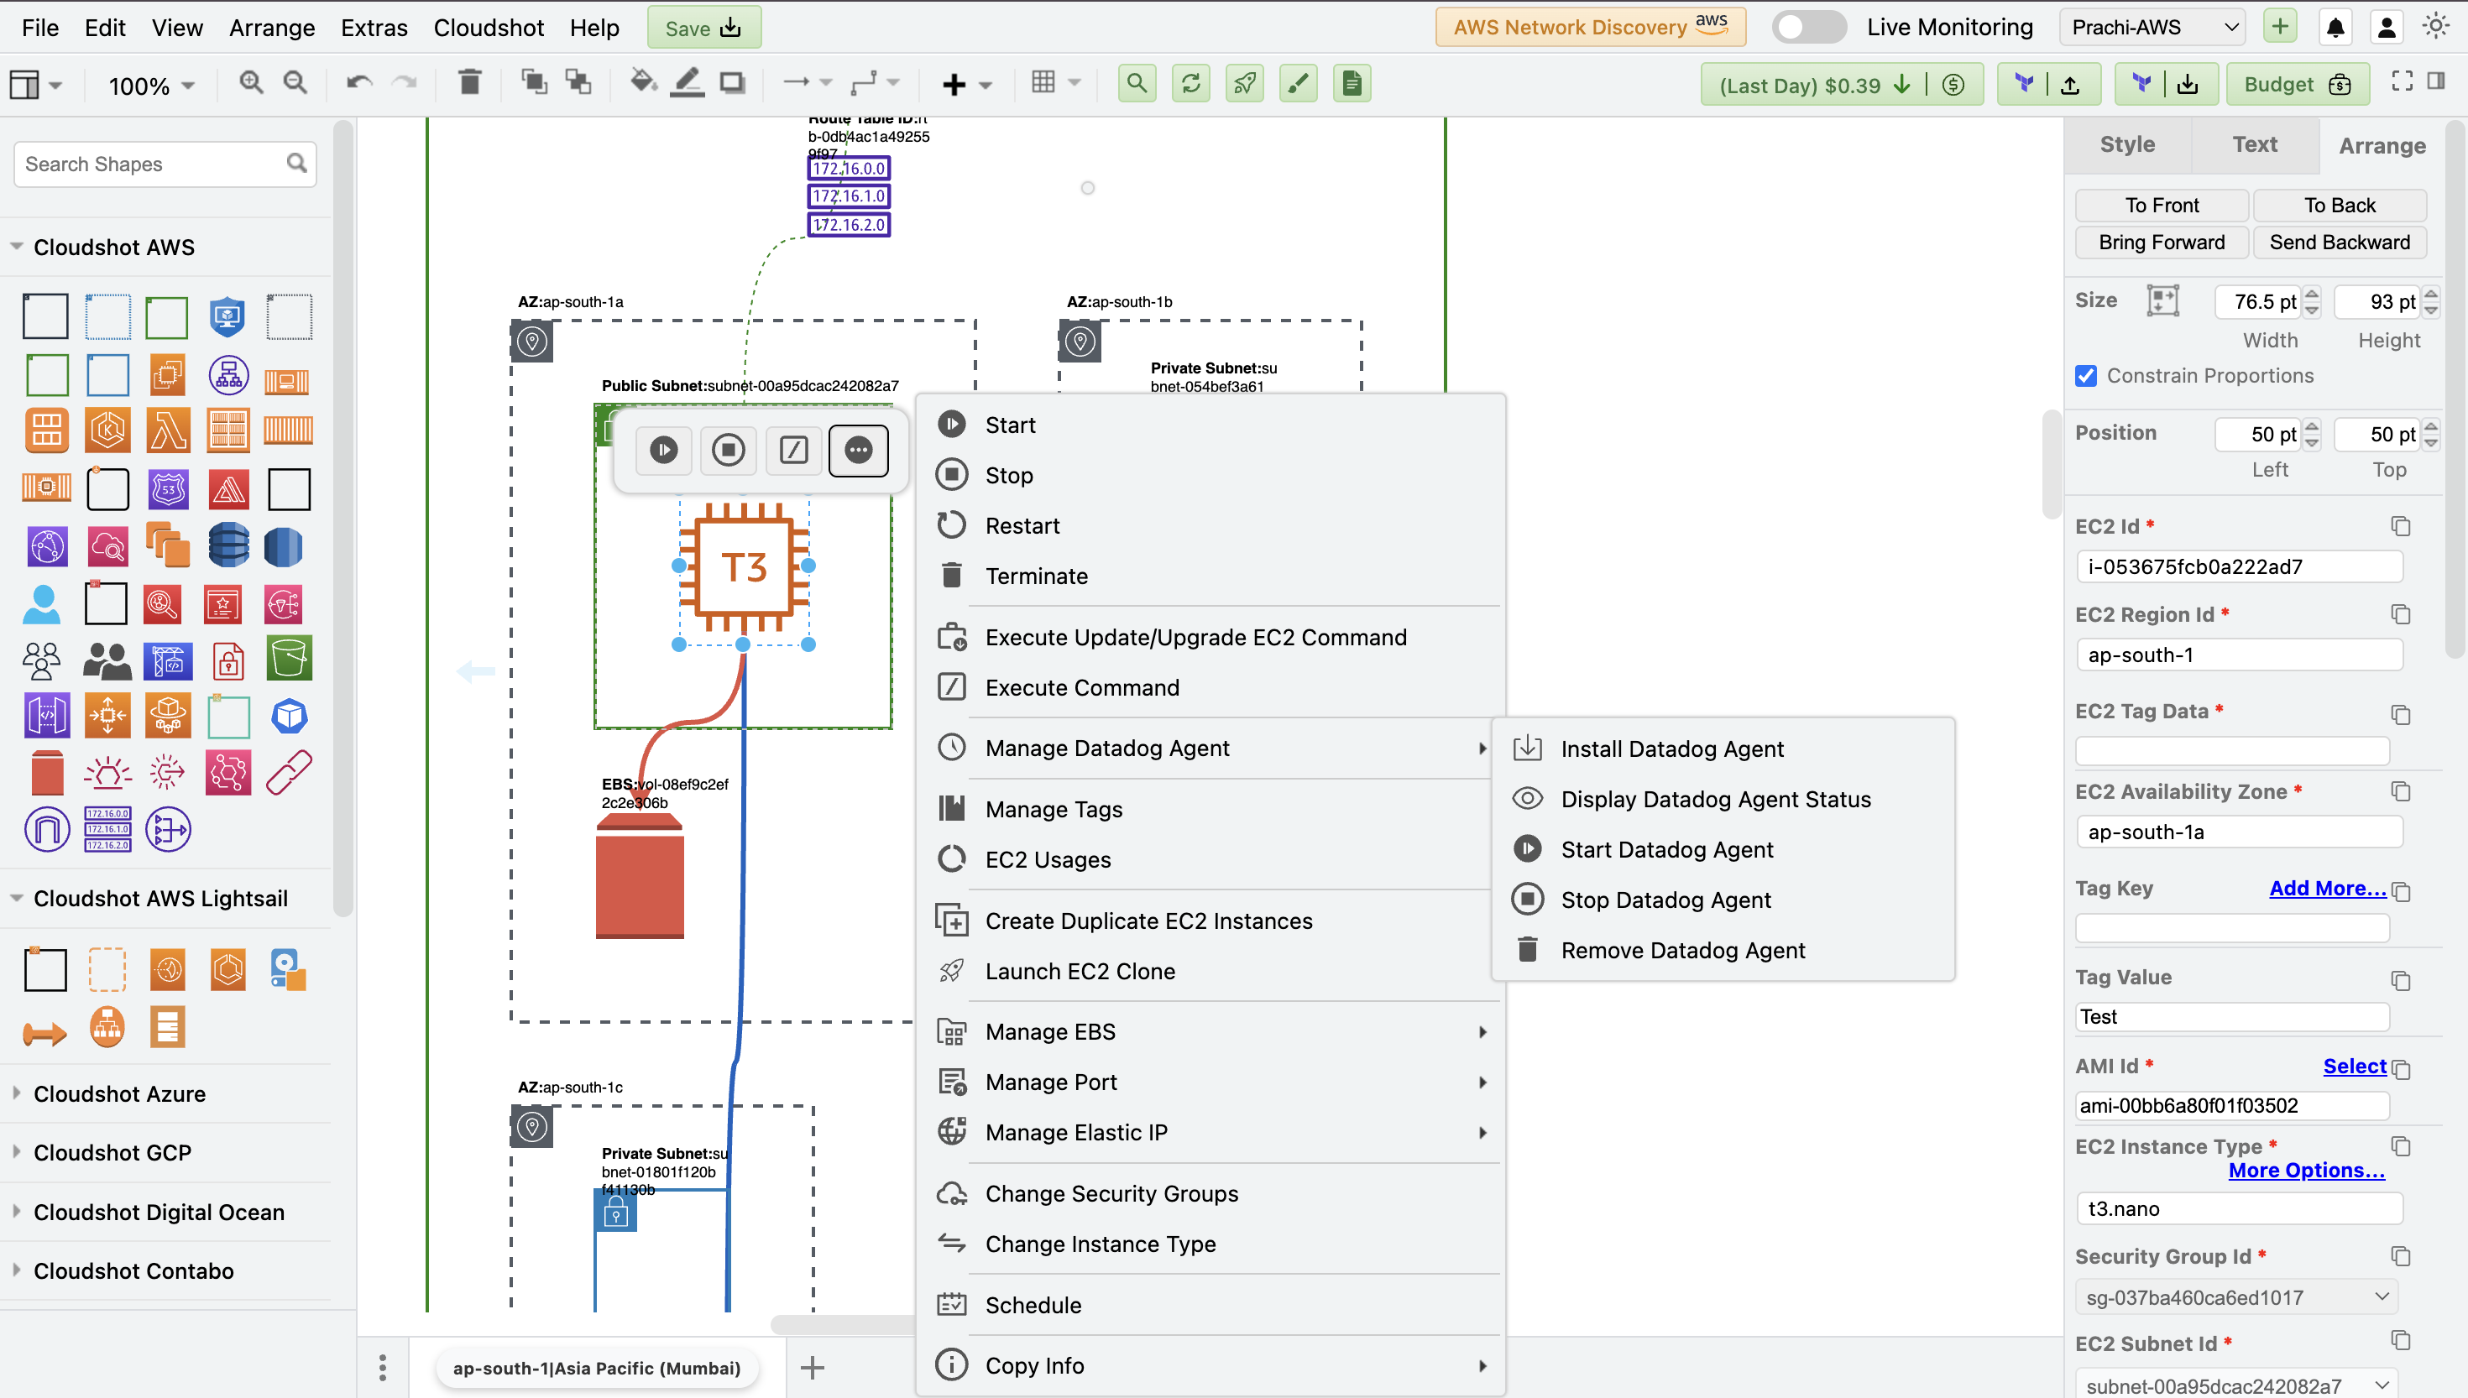Open the Prachi-AWS account dropdown
This screenshot has height=1398, width=2468.
(x=2153, y=27)
